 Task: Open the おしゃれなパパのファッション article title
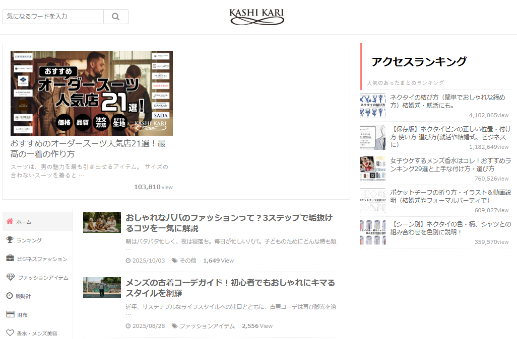(x=229, y=223)
